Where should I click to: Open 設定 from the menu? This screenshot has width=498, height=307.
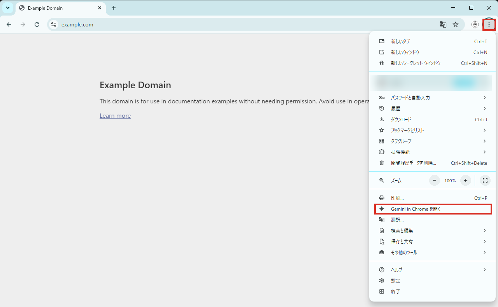pos(433,281)
